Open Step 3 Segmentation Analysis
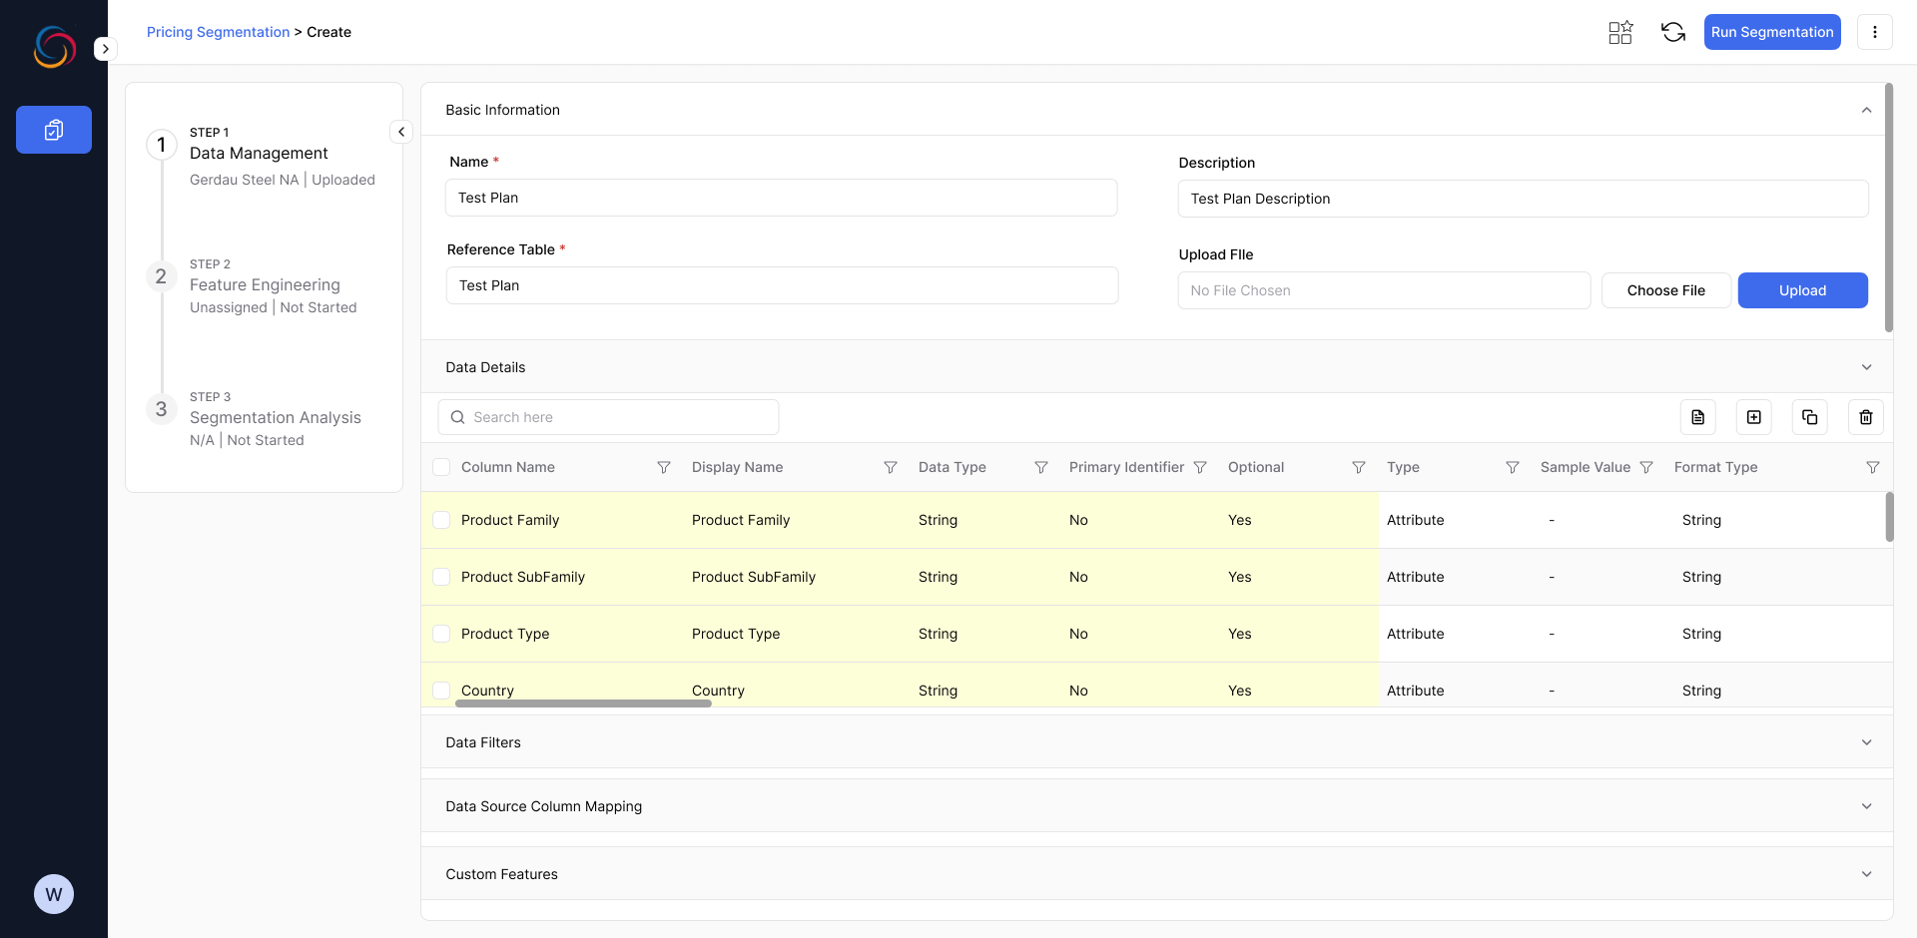1917x938 pixels. click(275, 418)
